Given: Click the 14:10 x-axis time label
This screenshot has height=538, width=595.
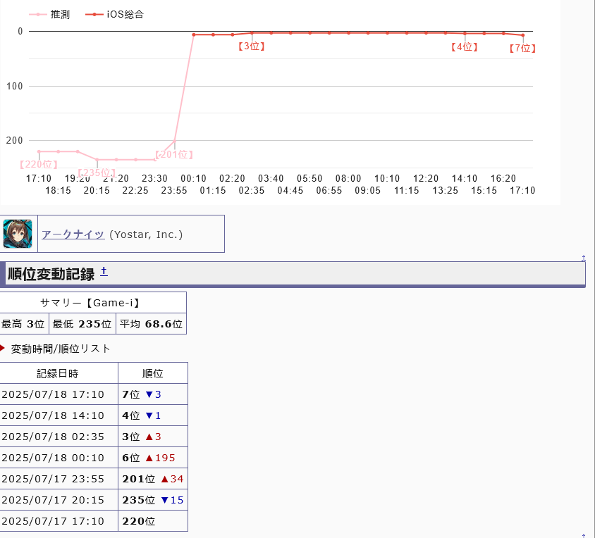Looking at the screenshot, I should [465, 178].
